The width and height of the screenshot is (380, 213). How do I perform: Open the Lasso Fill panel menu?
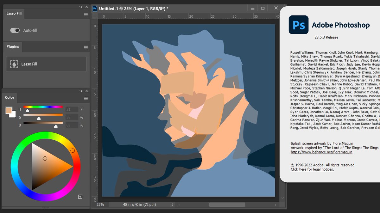coord(86,14)
